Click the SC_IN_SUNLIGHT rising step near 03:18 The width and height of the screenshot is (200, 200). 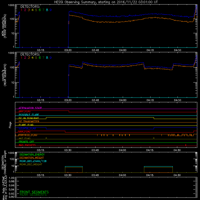[46, 118]
